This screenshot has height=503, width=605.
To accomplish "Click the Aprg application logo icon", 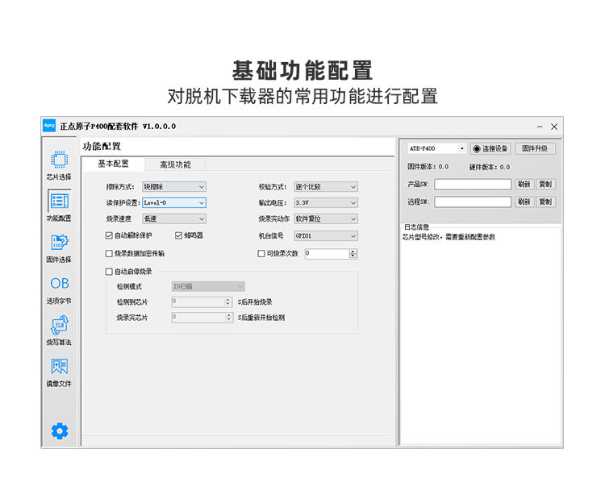I will pyautogui.click(x=49, y=126).
